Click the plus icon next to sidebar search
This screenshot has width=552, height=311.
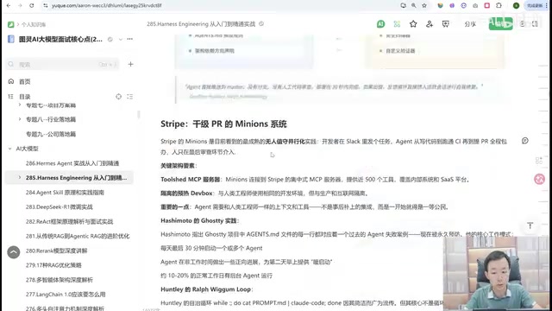130,64
